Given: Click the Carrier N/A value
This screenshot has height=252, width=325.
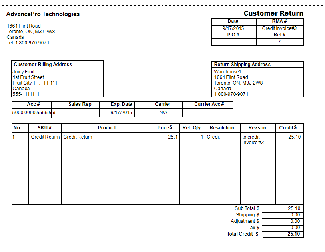Looking at the screenshot, I should pos(163,113).
